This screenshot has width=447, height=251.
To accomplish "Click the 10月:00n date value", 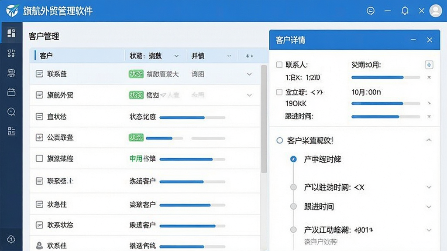I will pos(366,92).
